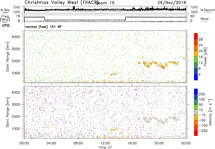Click the date label 29/Nov/2018
Viewport: 215px width, 149px height.
click(x=172, y=2)
